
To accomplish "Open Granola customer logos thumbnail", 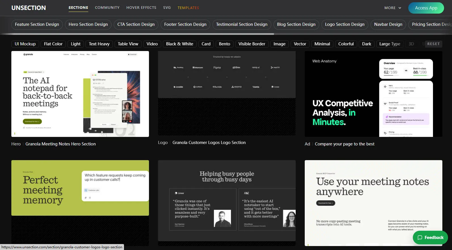I will tap(227, 93).
